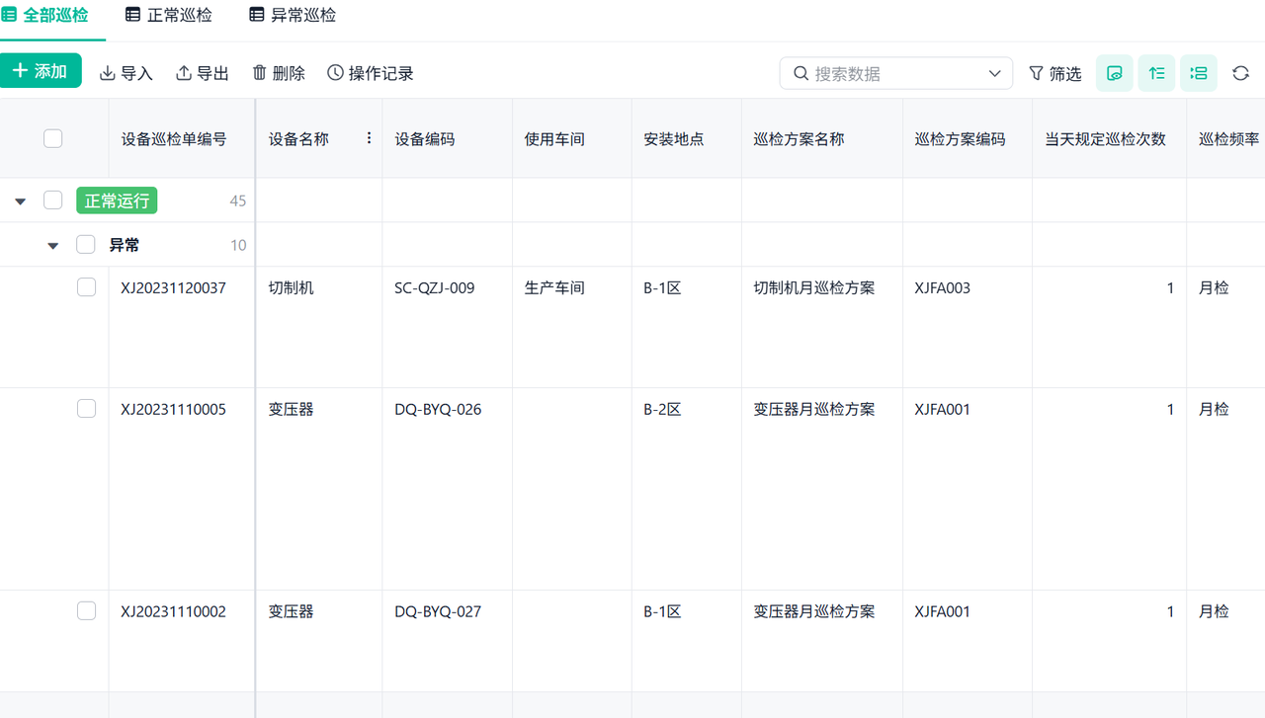Select row XJ20231120037 checkbox
The height and width of the screenshot is (718, 1265).
tap(86, 287)
